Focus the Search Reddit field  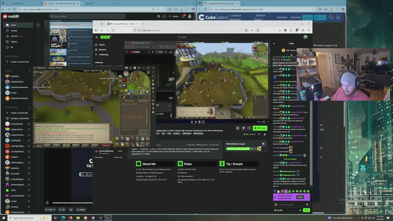coord(88,16)
